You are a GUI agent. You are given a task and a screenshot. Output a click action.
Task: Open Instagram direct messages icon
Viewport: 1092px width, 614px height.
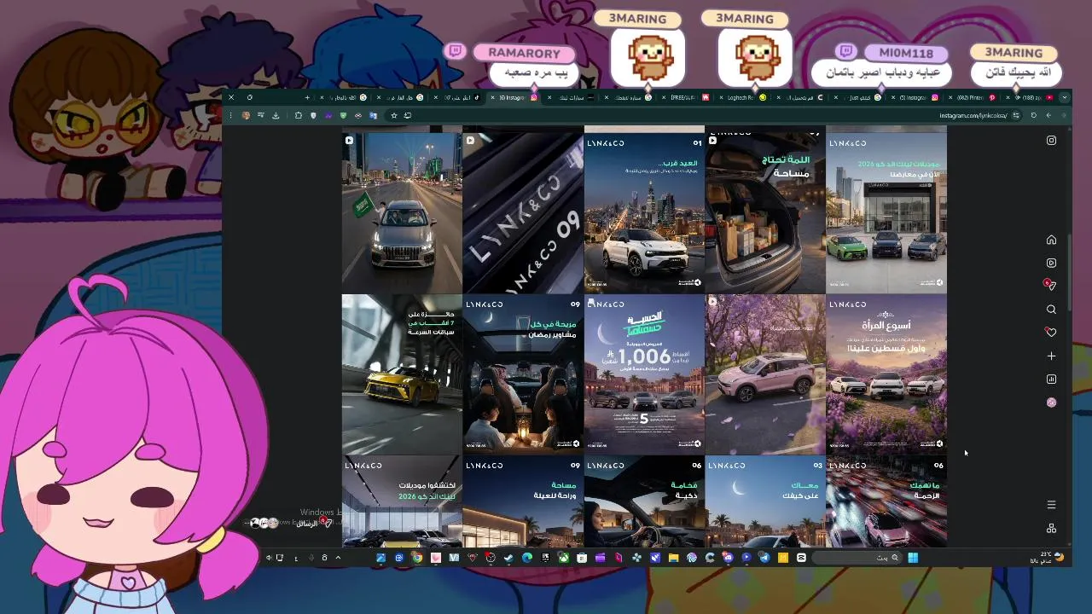1051,286
